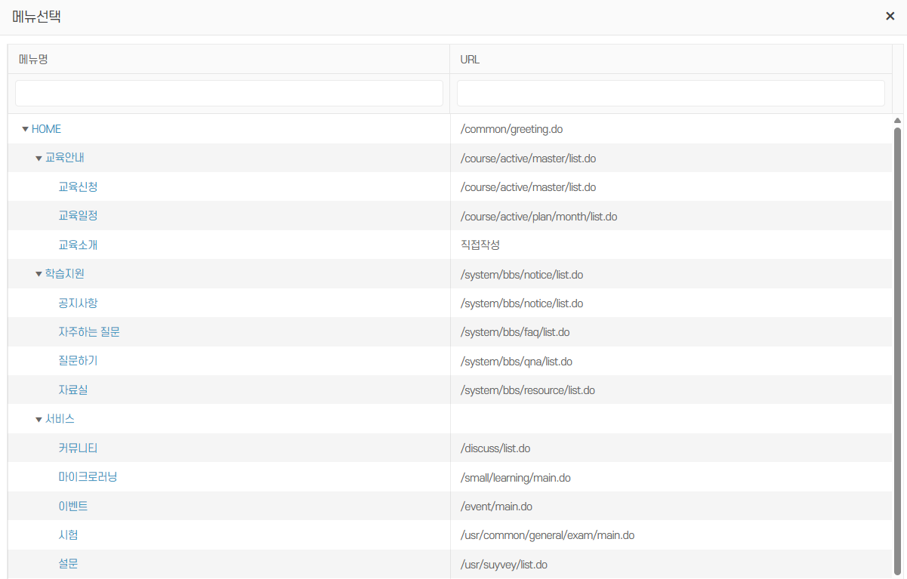Pick the 마이크로러닝 menu item
The width and height of the screenshot is (907, 579).
click(x=88, y=477)
